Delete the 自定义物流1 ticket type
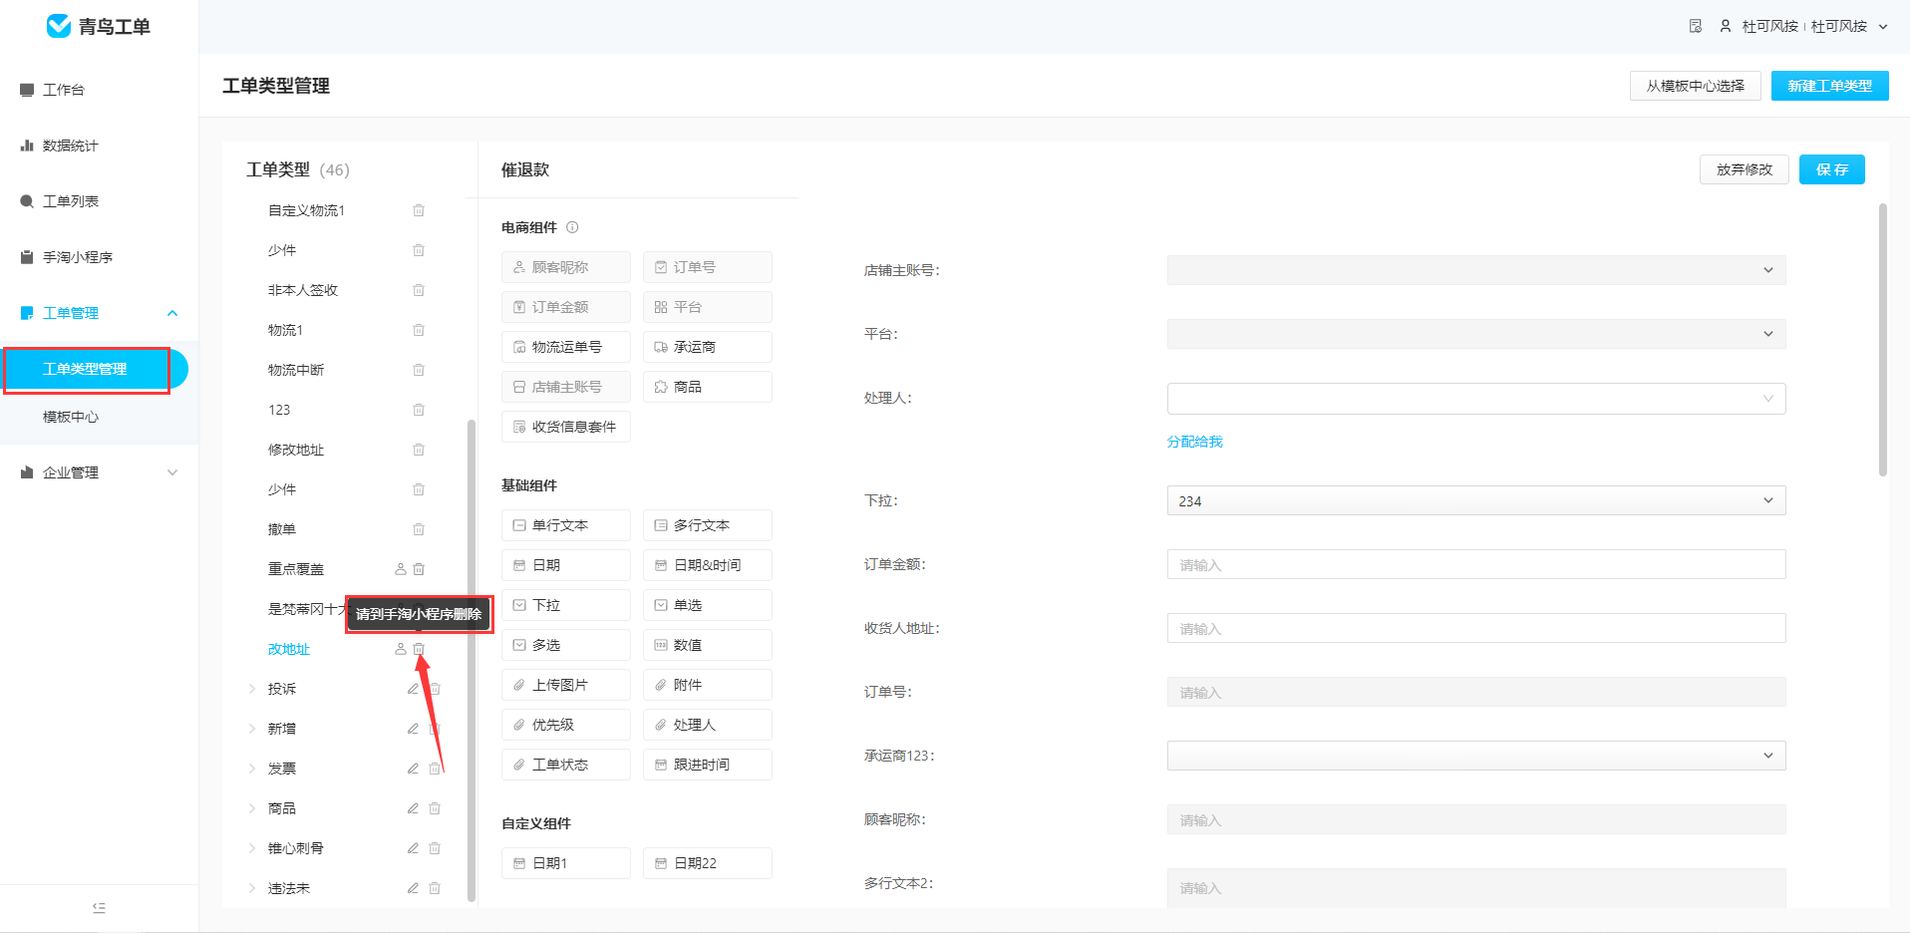 pyautogui.click(x=419, y=210)
